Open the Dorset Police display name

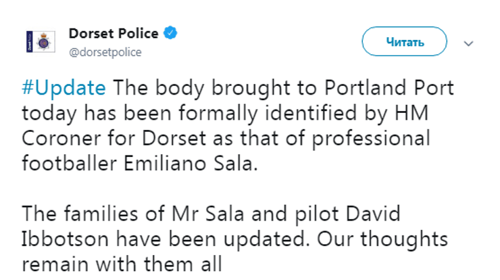[114, 33]
